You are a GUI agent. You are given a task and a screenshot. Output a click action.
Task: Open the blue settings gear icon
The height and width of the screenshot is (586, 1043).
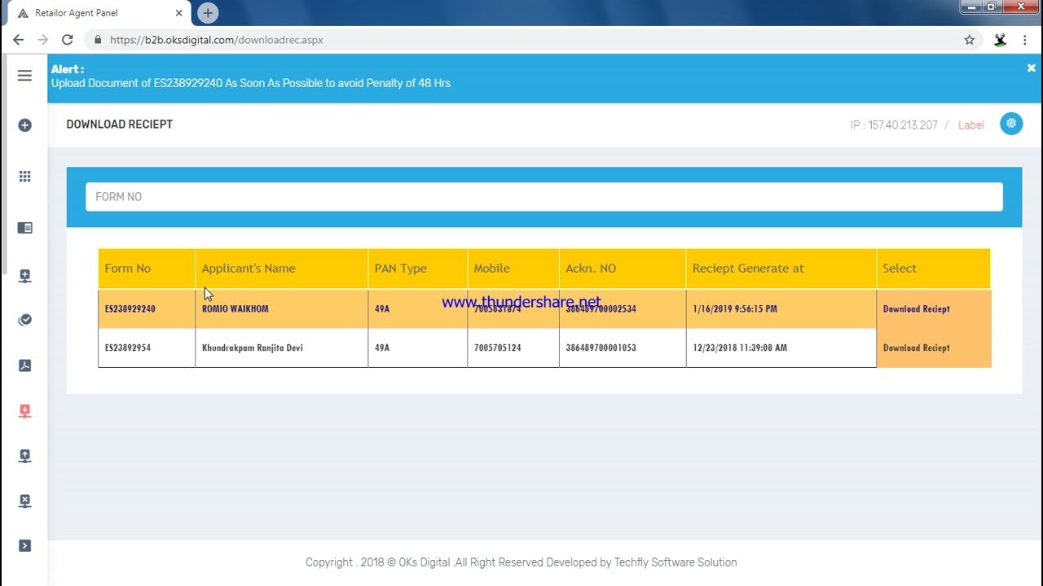tap(1011, 124)
